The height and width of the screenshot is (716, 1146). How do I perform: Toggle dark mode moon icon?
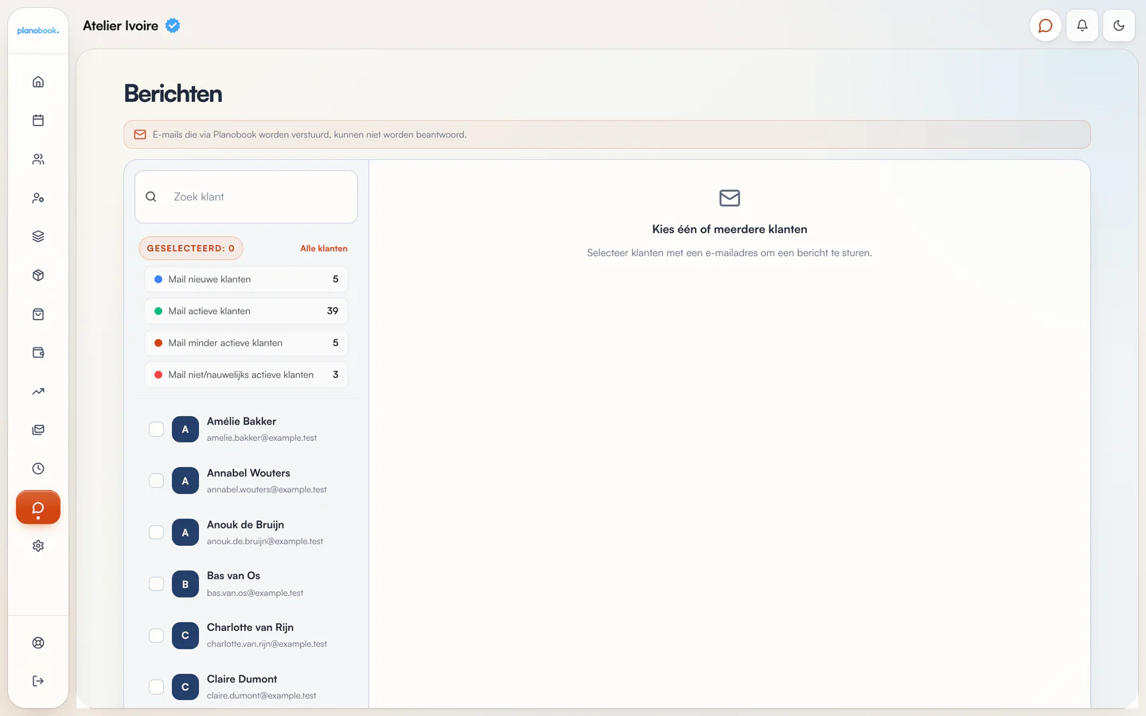(1119, 25)
